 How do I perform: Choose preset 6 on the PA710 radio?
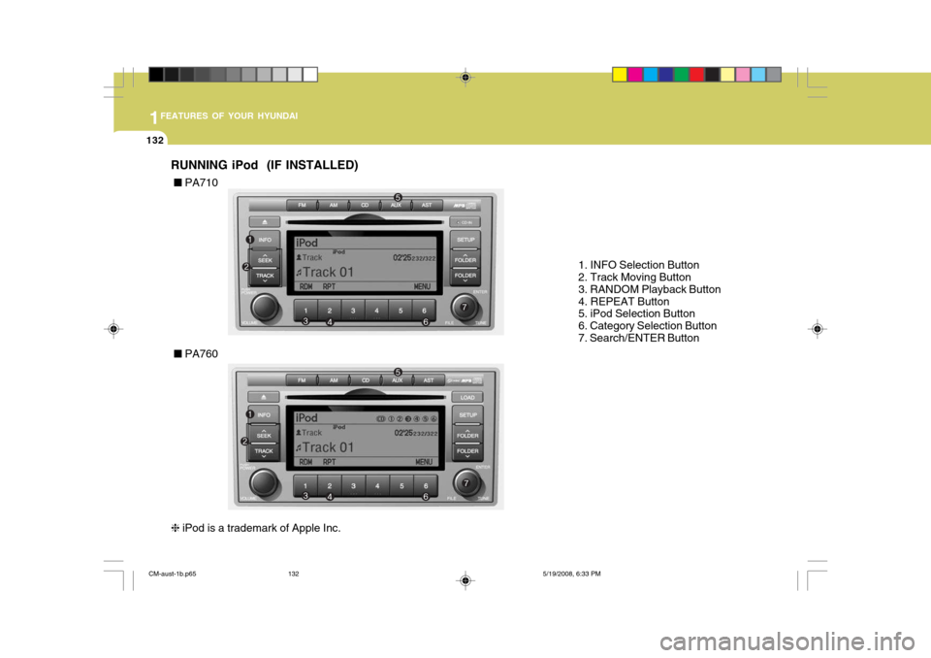point(424,311)
